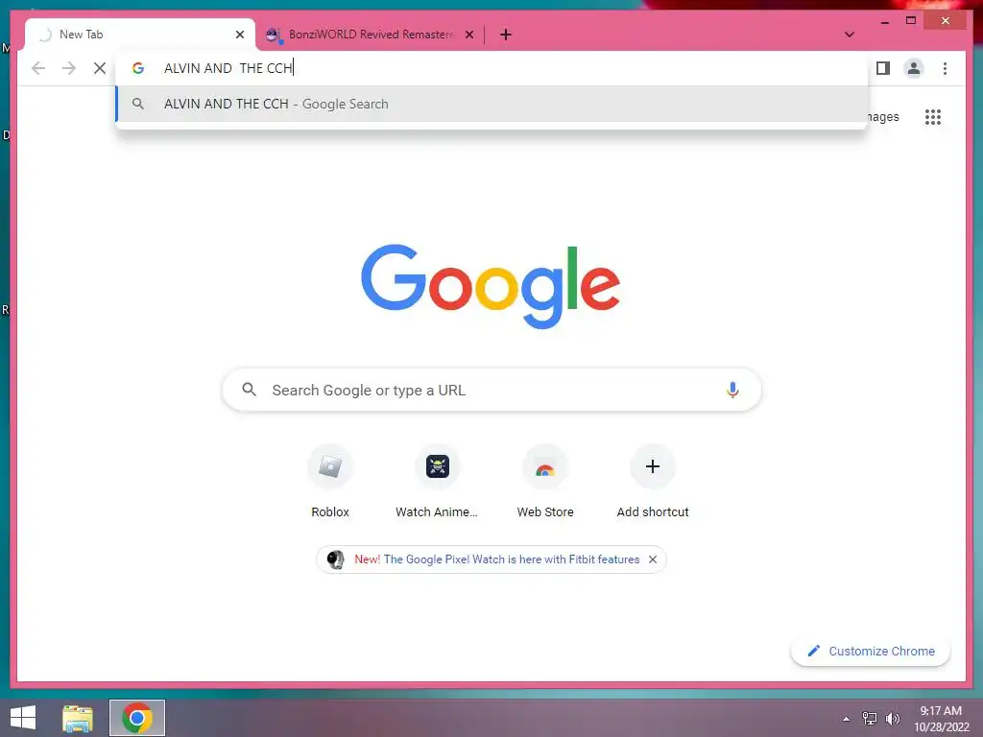This screenshot has width=983, height=737.
Task: Open the taskbar clock and date
Action: [x=941, y=719]
